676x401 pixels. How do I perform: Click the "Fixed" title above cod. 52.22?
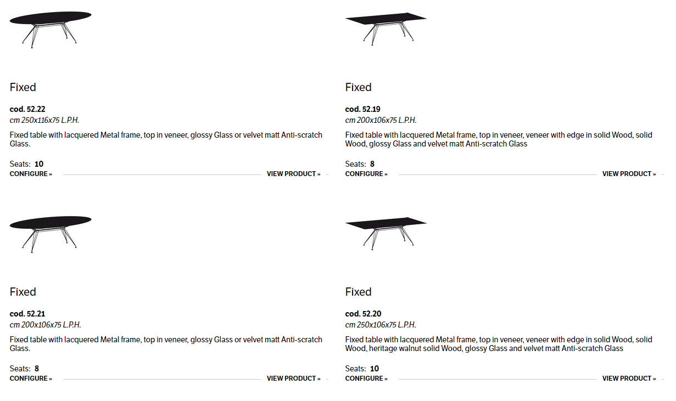(x=23, y=87)
